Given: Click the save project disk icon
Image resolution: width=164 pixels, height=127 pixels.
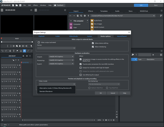Looking at the screenshot, I should 20,5.
